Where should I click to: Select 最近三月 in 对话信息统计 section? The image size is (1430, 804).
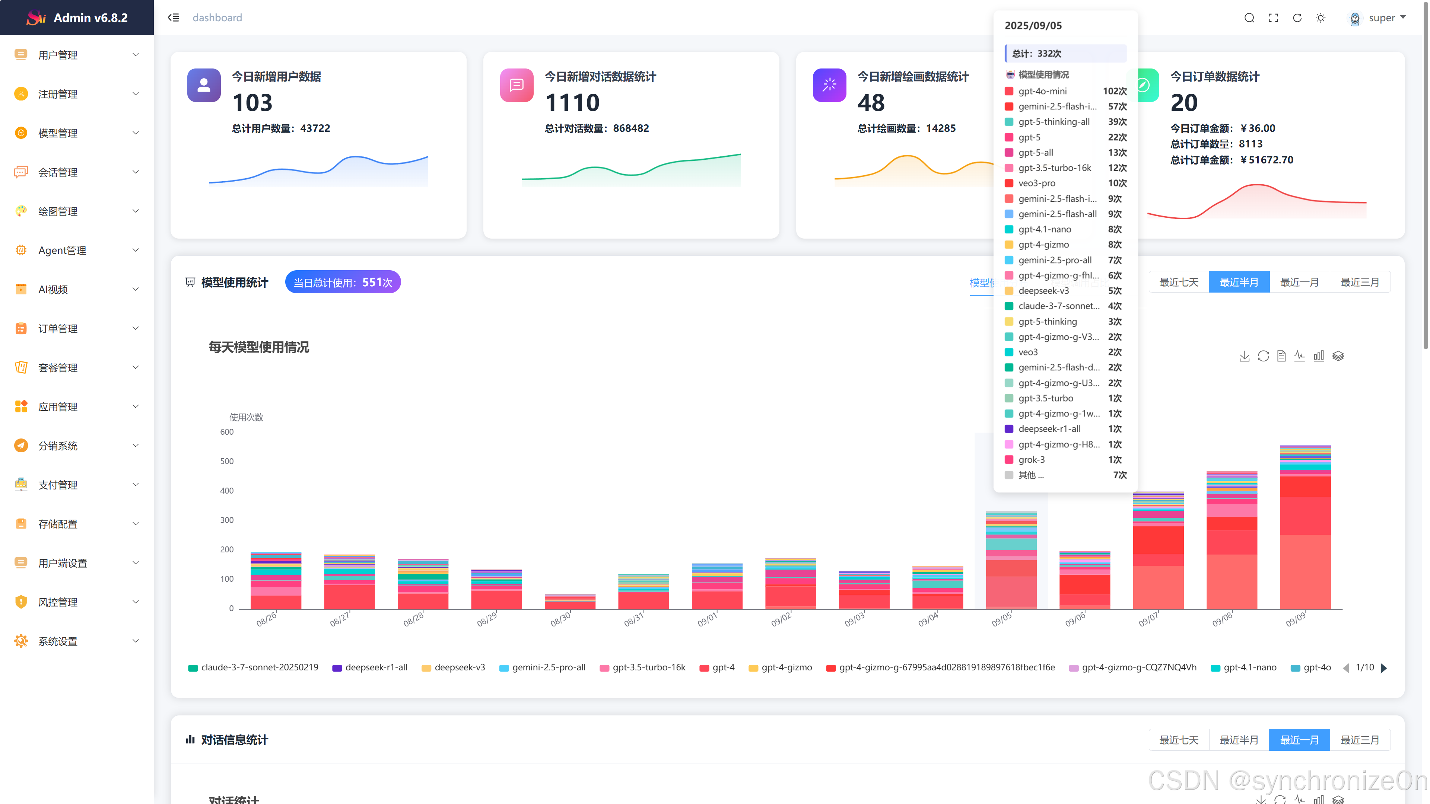point(1360,740)
